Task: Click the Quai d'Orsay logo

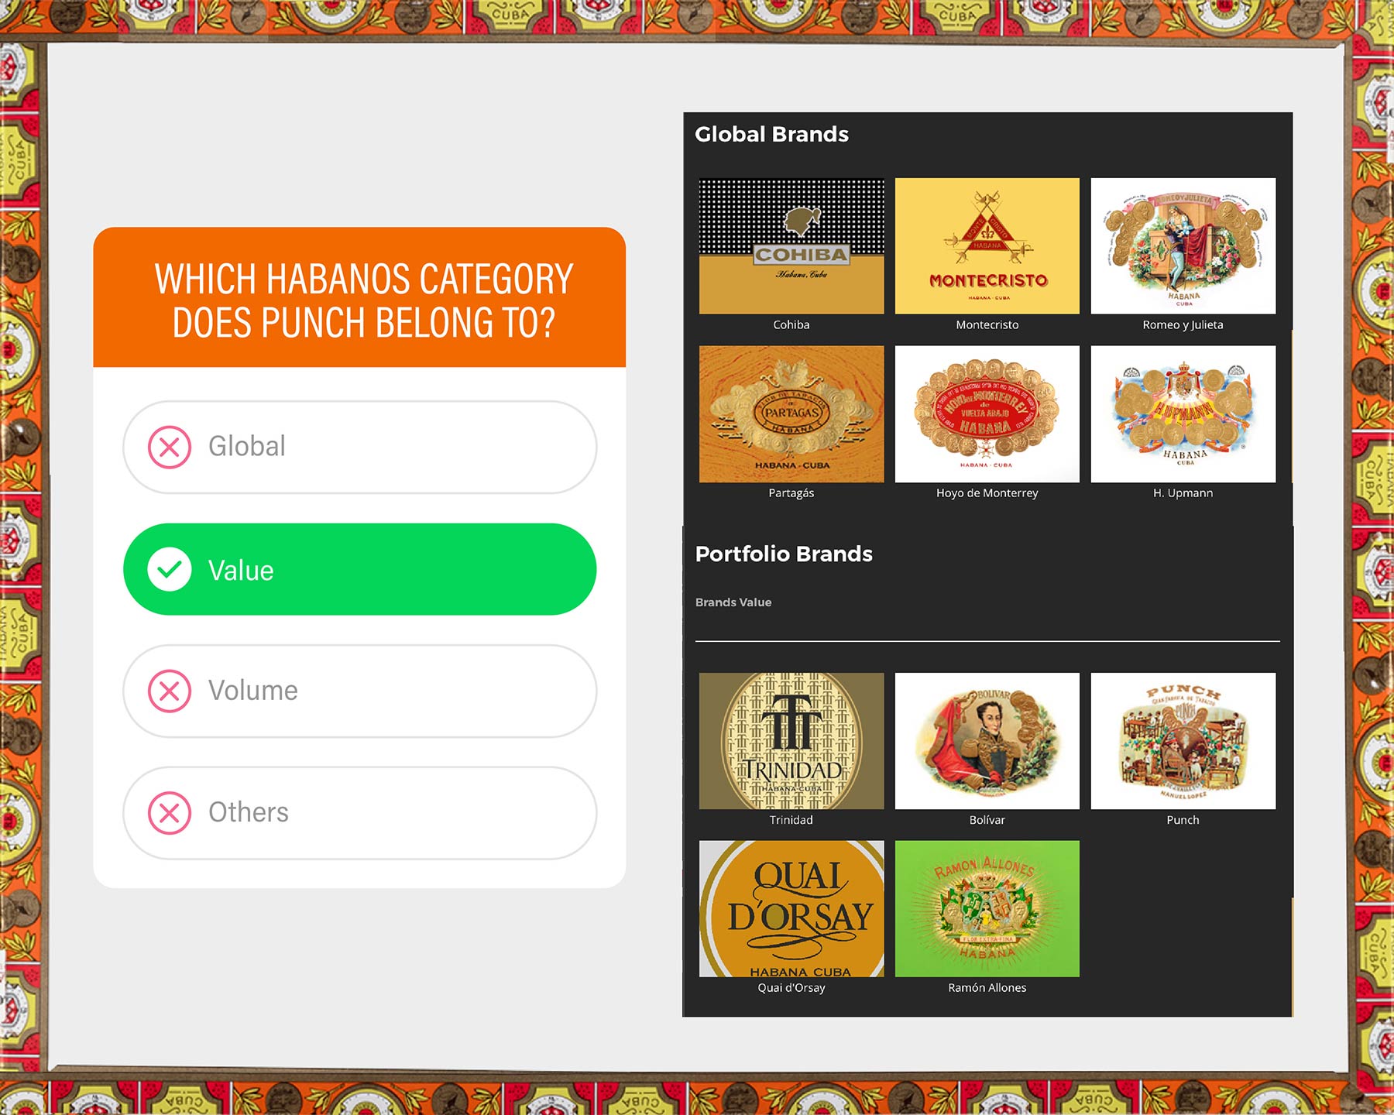Action: pyautogui.click(x=791, y=909)
